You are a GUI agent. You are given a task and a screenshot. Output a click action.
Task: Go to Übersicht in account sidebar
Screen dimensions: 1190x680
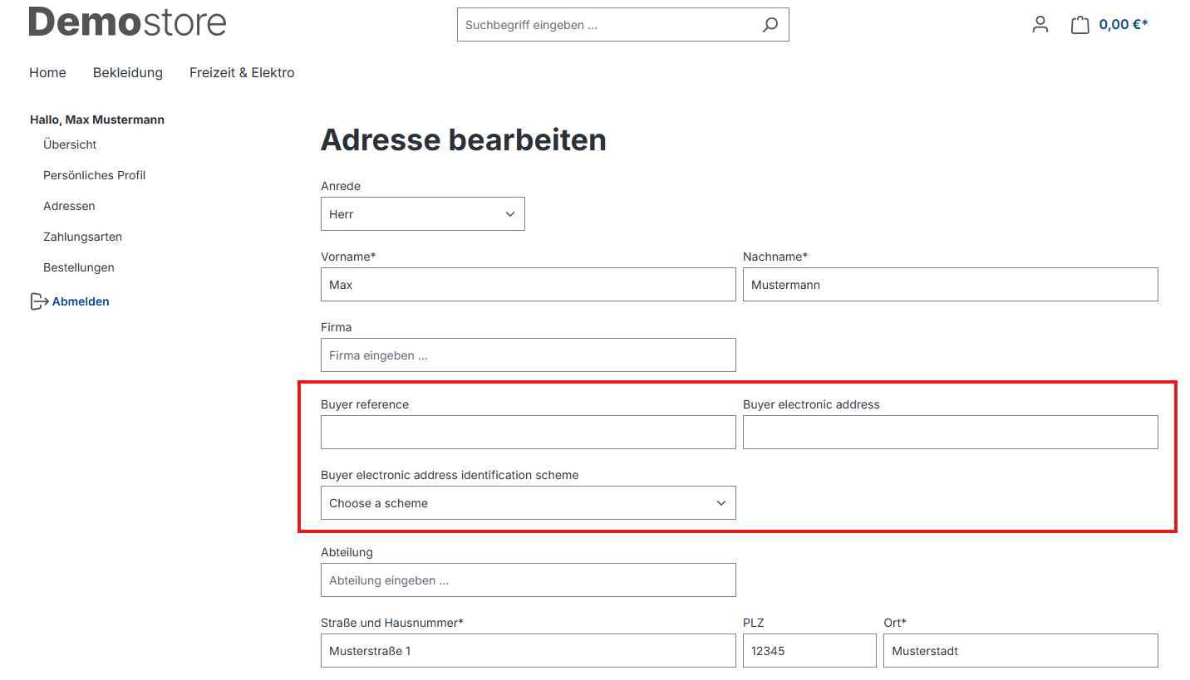coord(70,144)
